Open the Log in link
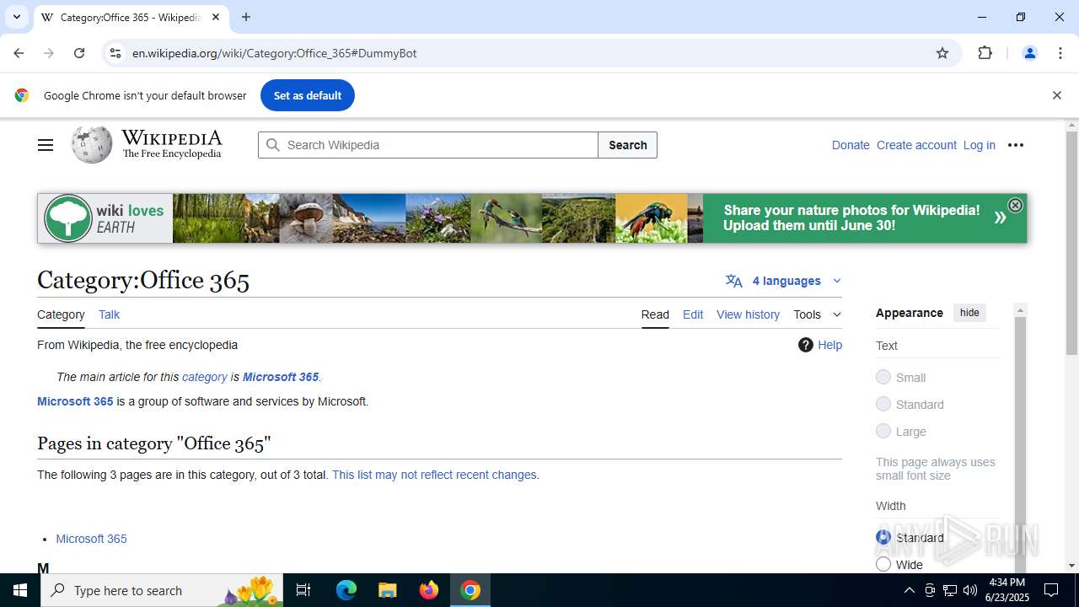 point(979,145)
